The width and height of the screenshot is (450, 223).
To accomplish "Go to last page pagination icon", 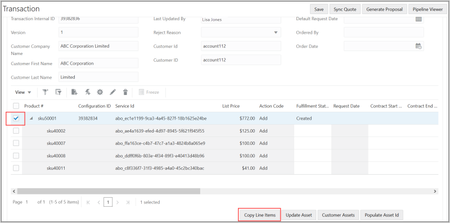I will click(128, 202).
